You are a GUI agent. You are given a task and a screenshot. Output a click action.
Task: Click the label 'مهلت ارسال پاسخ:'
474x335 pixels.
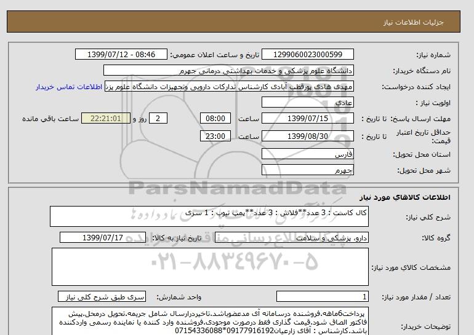420,119
